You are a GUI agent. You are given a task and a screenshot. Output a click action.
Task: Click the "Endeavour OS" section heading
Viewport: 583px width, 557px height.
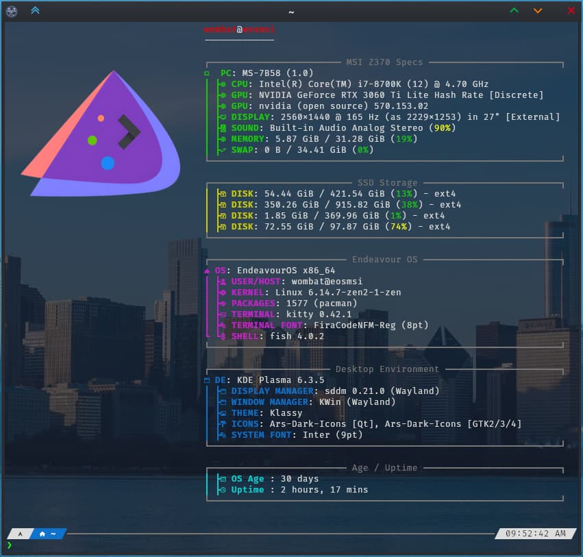[x=384, y=260]
